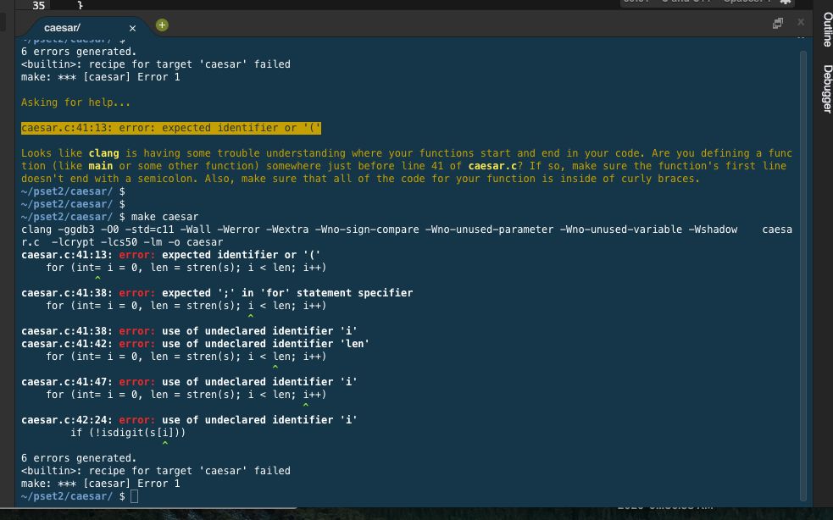Click the caesar.c:41:42 undeclared 'len' error
Viewport: 833px width, 520px height.
click(x=195, y=344)
